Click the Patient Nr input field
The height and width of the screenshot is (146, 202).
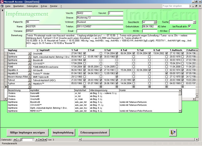[33, 22]
